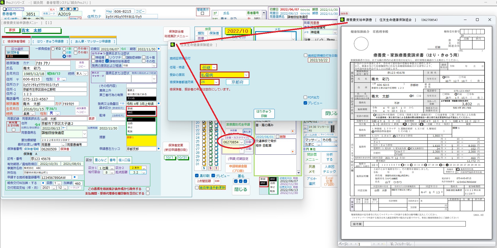Select the 3割 copayment radio button
Image resolution: width=497 pixels, height=248 pixels.
(x=64, y=56)
